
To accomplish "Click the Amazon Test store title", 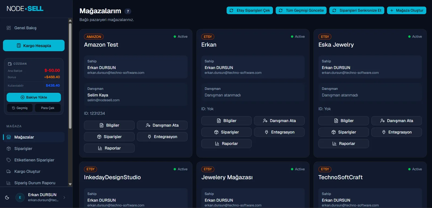I will coord(101,45).
